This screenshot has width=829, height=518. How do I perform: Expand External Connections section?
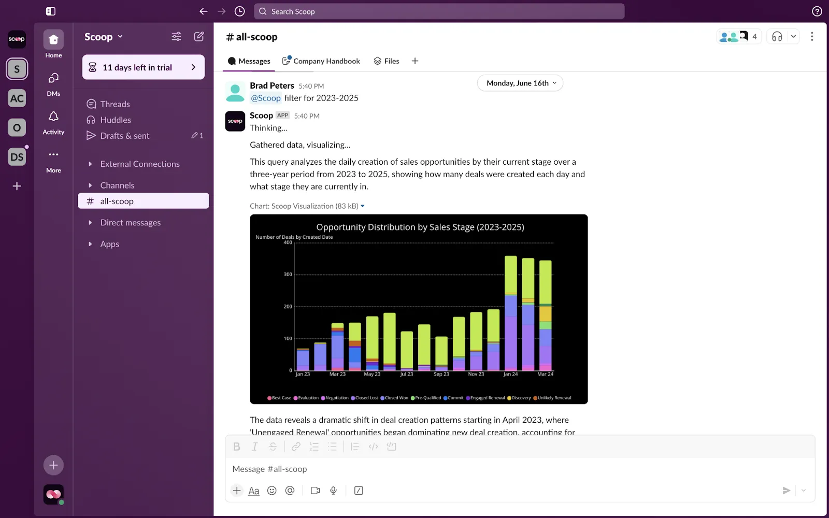click(90, 164)
